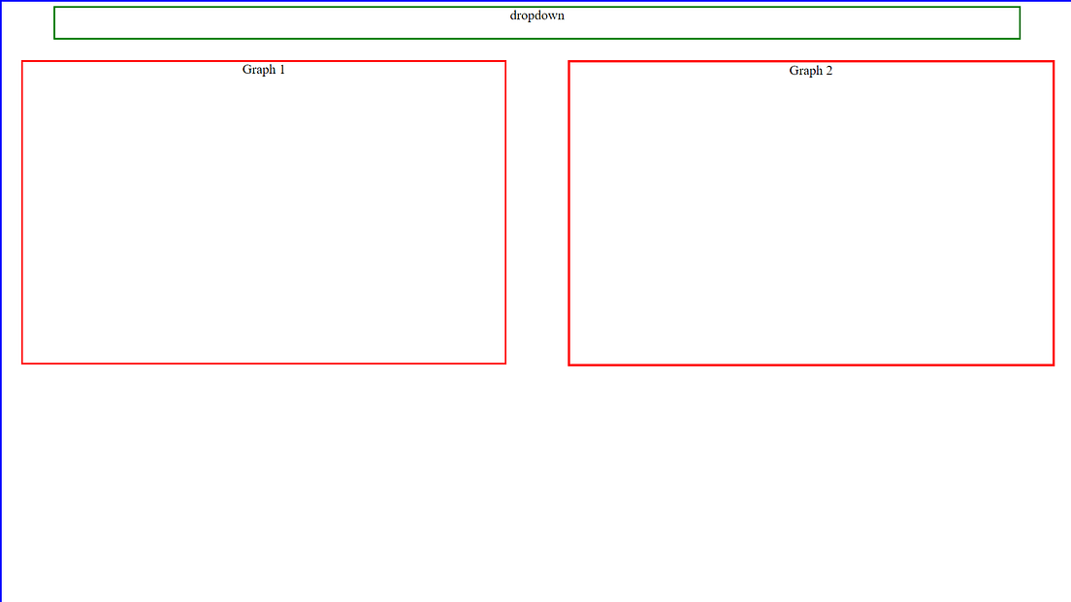Click the bottom-right corner of Graph 2
The width and height of the screenshot is (1071, 602).
click(1053, 364)
